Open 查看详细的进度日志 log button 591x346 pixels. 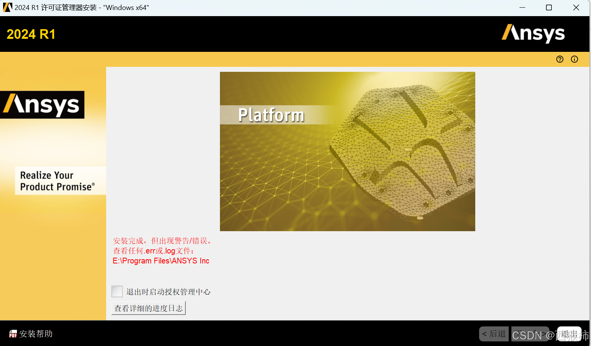click(x=148, y=308)
